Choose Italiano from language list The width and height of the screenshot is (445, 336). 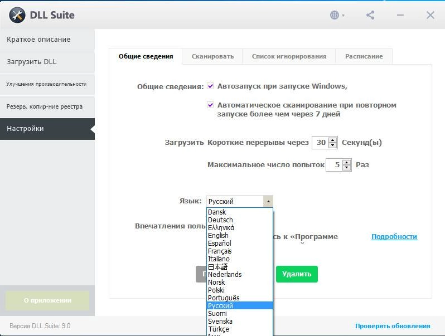click(x=240, y=259)
